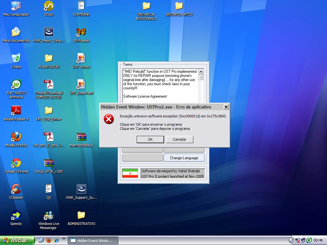Click scroll-up arrow in Terms box
The image size is (327, 245).
tap(201, 72)
